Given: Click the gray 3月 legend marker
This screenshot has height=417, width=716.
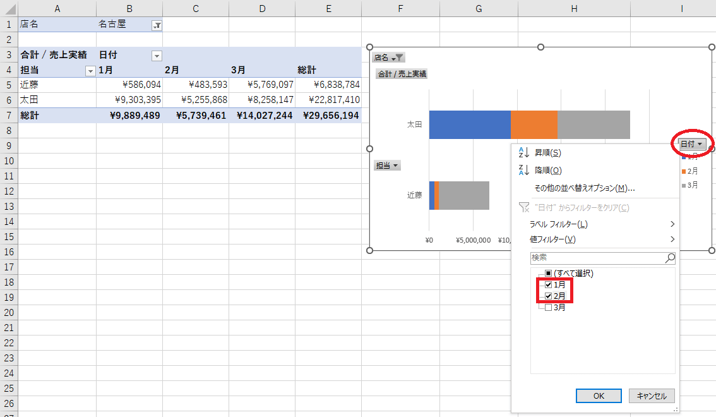Looking at the screenshot, I should coord(683,185).
